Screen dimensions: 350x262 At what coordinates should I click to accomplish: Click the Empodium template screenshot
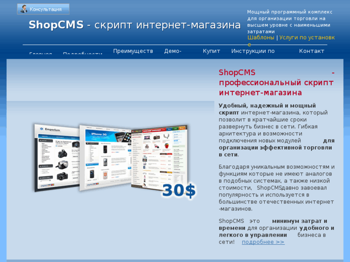click(57, 158)
